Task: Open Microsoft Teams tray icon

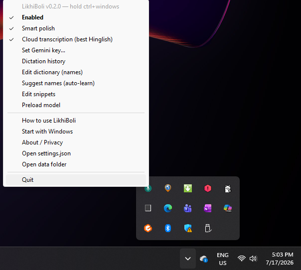Action: click(x=188, y=208)
